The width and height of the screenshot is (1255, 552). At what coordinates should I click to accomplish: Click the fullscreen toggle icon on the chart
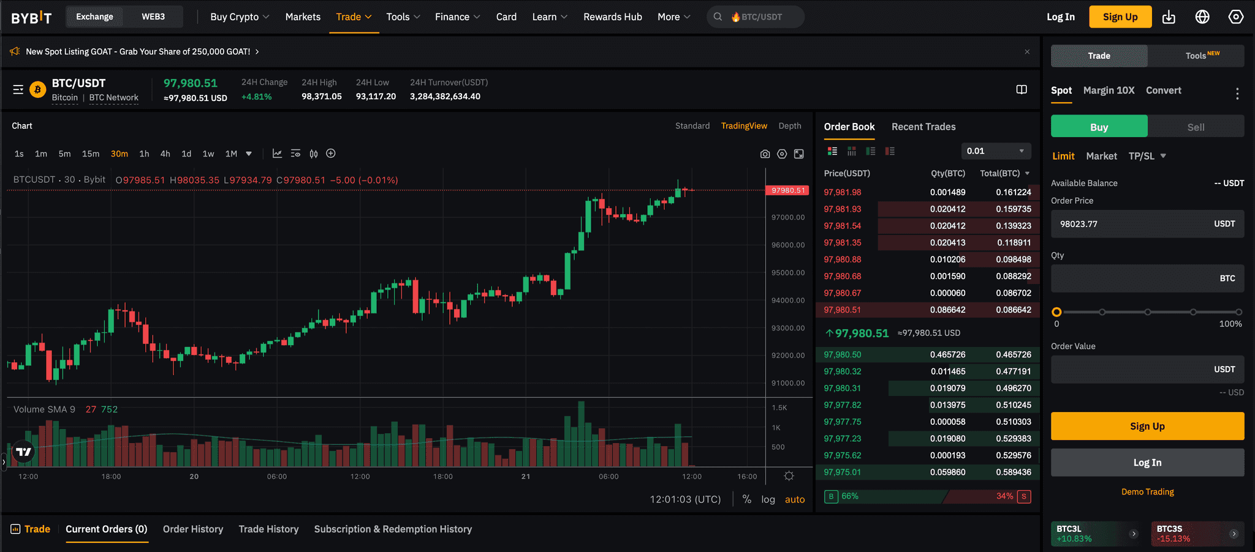tap(798, 154)
